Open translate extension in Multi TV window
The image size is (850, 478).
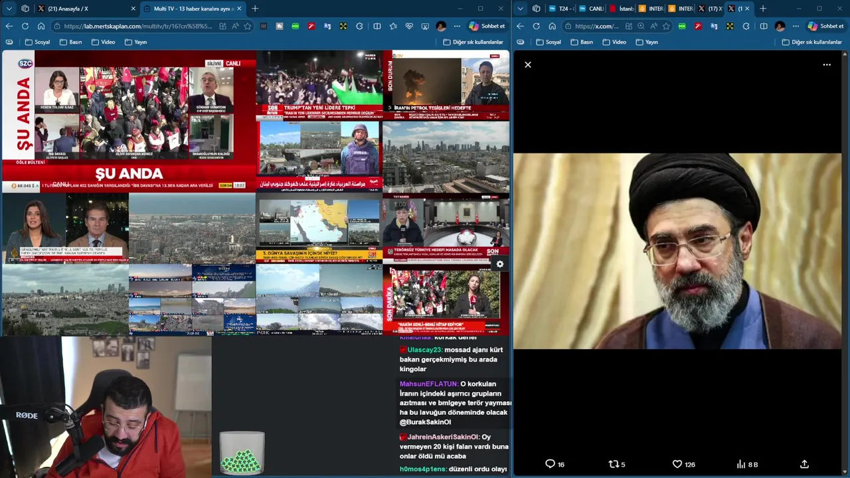327,26
